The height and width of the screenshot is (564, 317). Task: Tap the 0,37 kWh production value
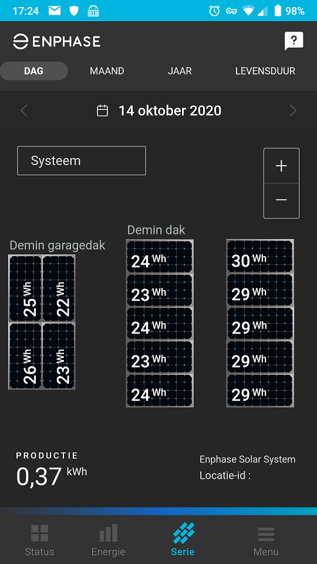52,476
